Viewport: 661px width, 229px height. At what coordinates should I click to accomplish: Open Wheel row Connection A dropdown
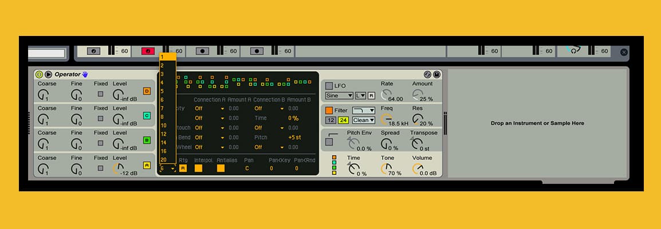[210, 147]
